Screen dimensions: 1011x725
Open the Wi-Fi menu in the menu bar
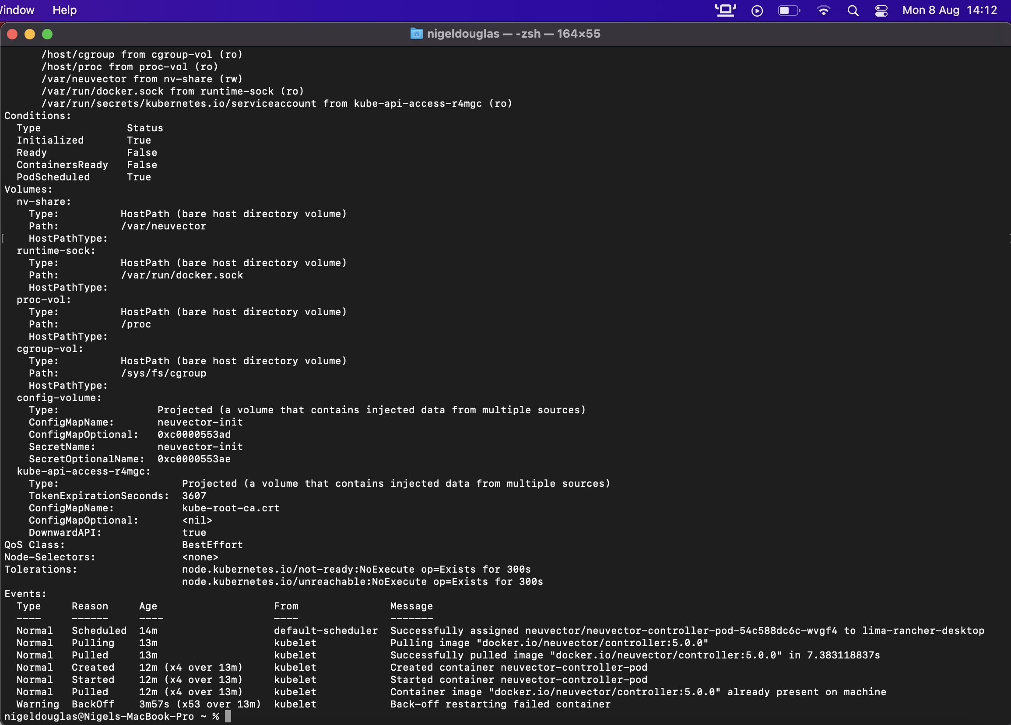click(x=823, y=10)
